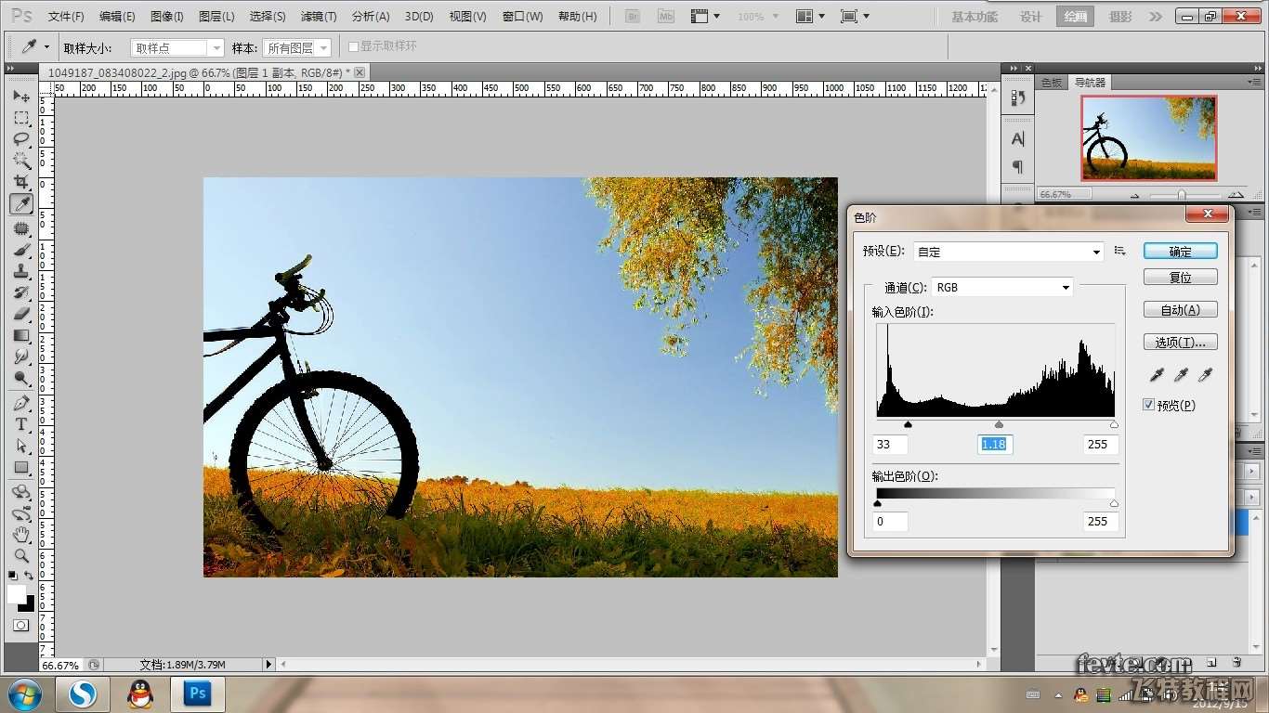The height and width of the screenshot is (713, 1269).
Task: Select the 3D Camera Orbit tool
Action: point(21,513)
